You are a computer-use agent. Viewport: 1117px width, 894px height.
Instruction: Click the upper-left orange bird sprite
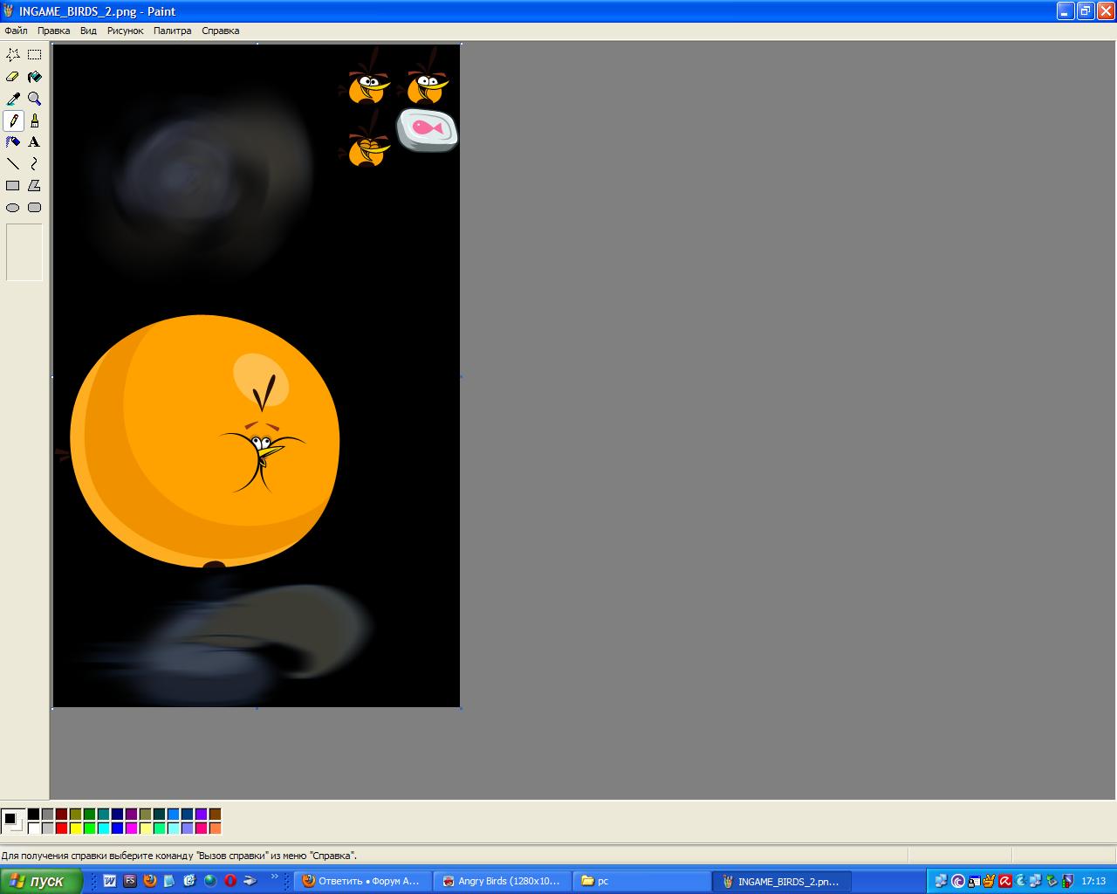[x=367, y=79]
